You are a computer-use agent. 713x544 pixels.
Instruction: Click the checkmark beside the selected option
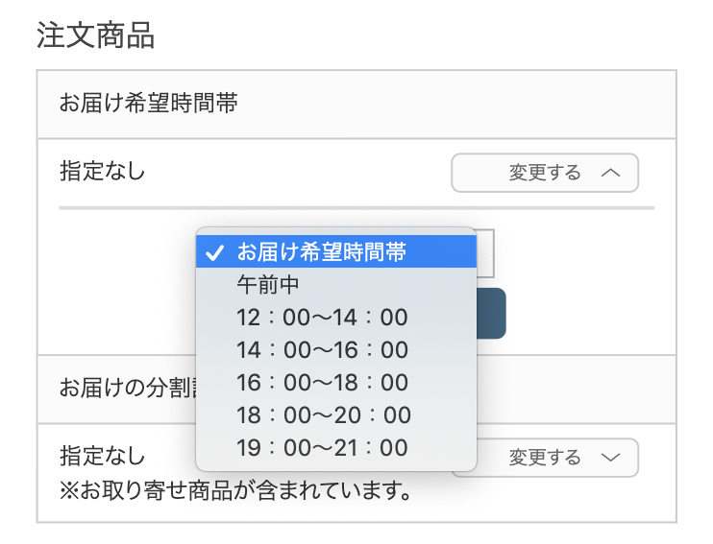[214, 252]
